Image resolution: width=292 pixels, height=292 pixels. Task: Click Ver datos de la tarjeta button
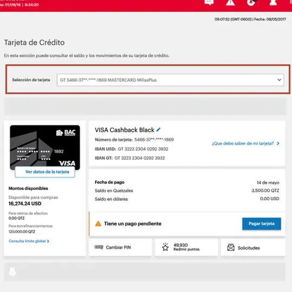pyautogui.click(x=45, y=172)
